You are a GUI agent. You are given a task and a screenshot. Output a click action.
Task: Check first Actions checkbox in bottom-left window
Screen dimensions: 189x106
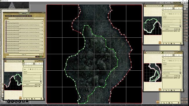tap(41, 74)
